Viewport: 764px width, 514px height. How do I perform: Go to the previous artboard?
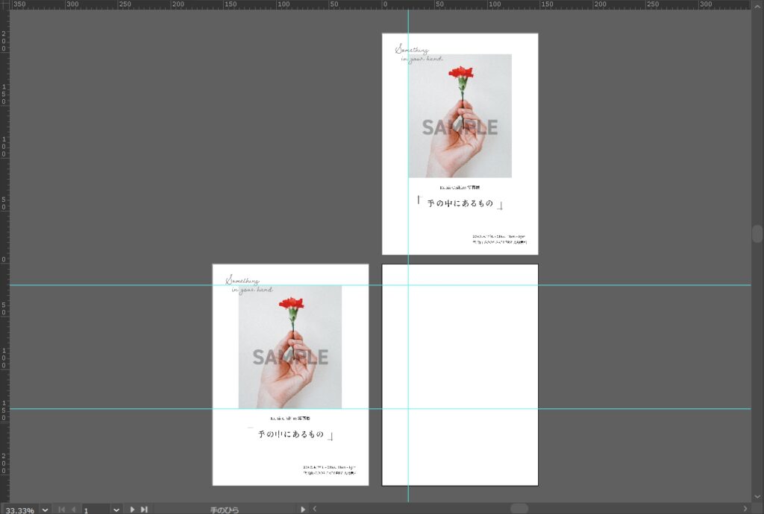(73, 510)
